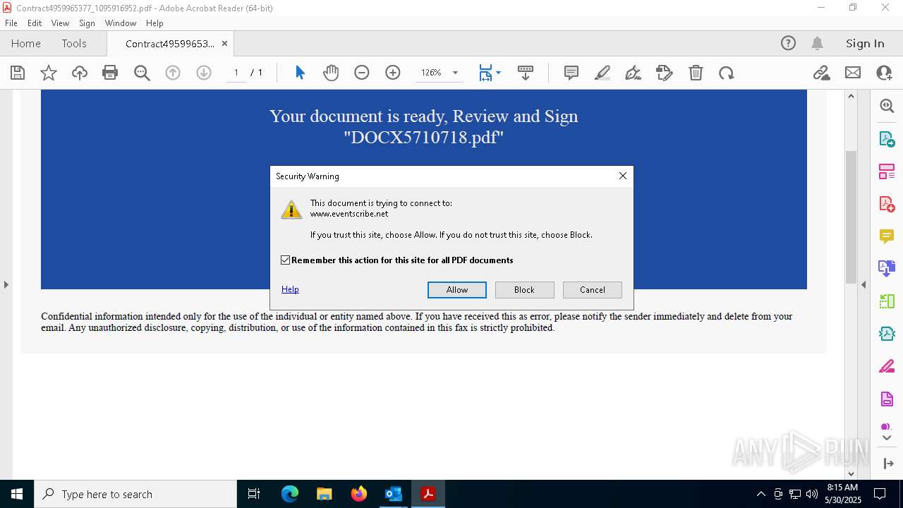This screenshot has height=508, width=903.
Task: Go to next page arrow
Action: coord(204,73)
